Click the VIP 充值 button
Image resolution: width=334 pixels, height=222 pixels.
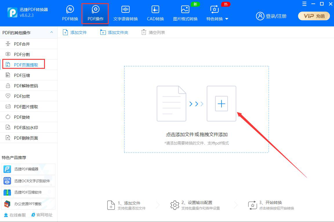tap(314, 16)
